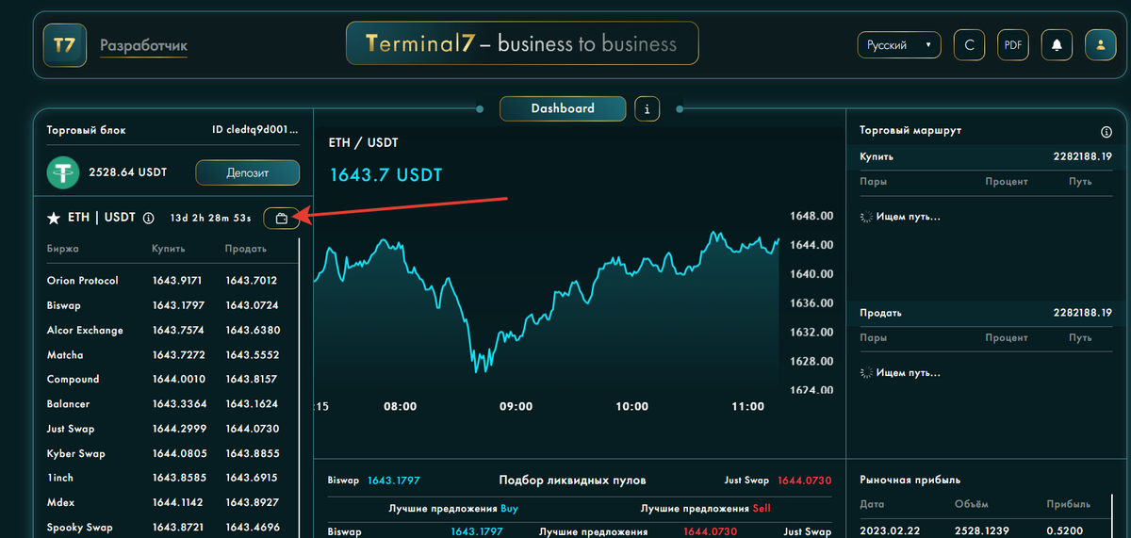Click the PDF export button
The height and width of the screenshot is (538, 1131).
coord(1013,44)
